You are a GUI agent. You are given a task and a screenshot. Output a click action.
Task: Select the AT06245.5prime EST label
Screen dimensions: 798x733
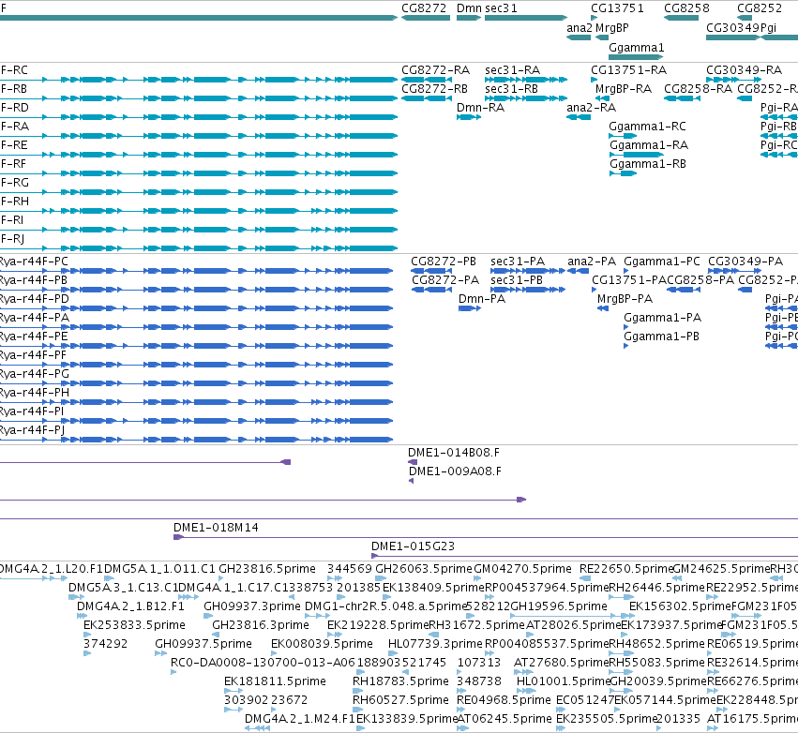504,719
